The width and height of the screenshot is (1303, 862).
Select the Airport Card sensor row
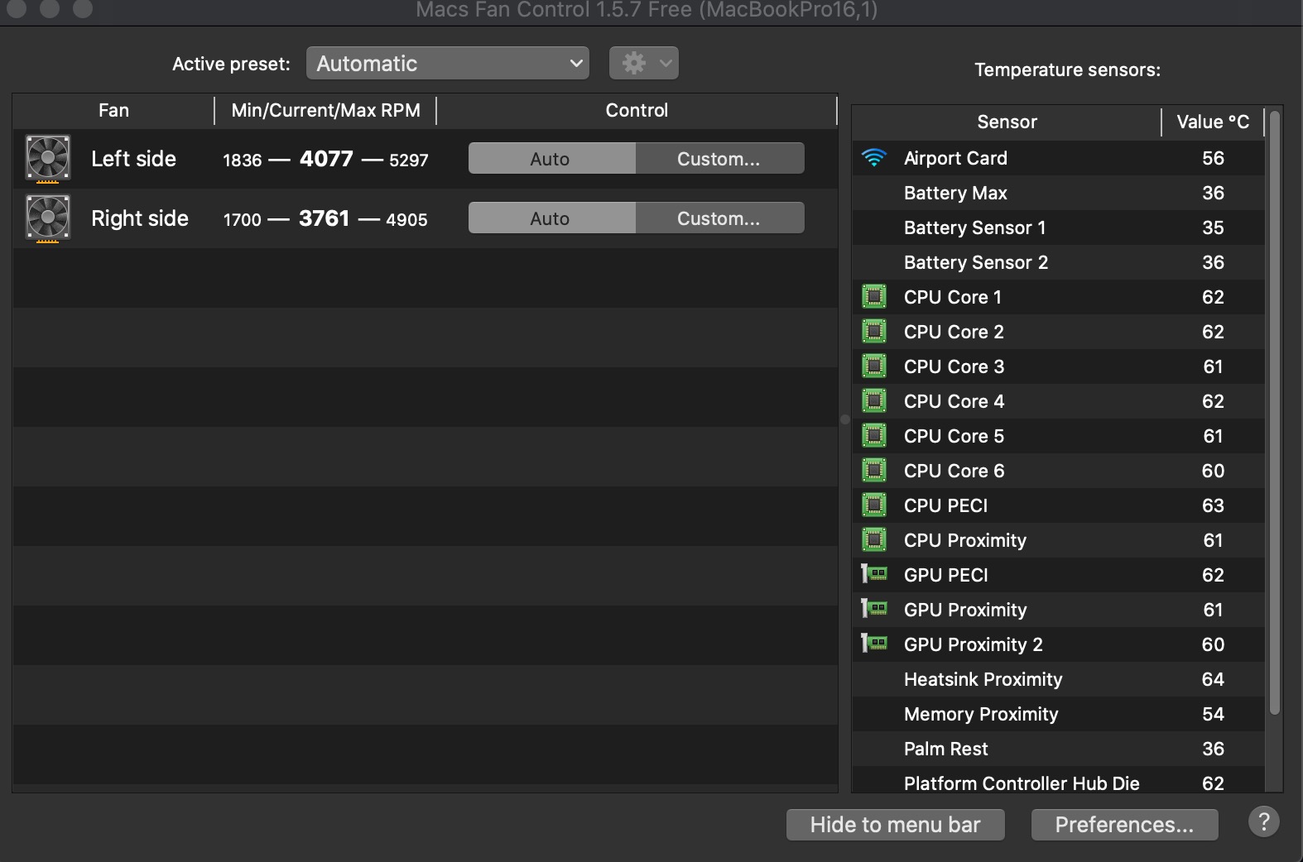[1058, 157]
